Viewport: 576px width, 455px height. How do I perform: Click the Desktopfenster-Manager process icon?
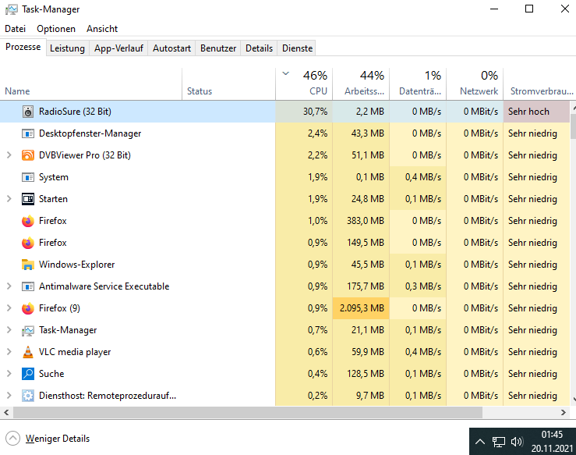tap(28, 133)
